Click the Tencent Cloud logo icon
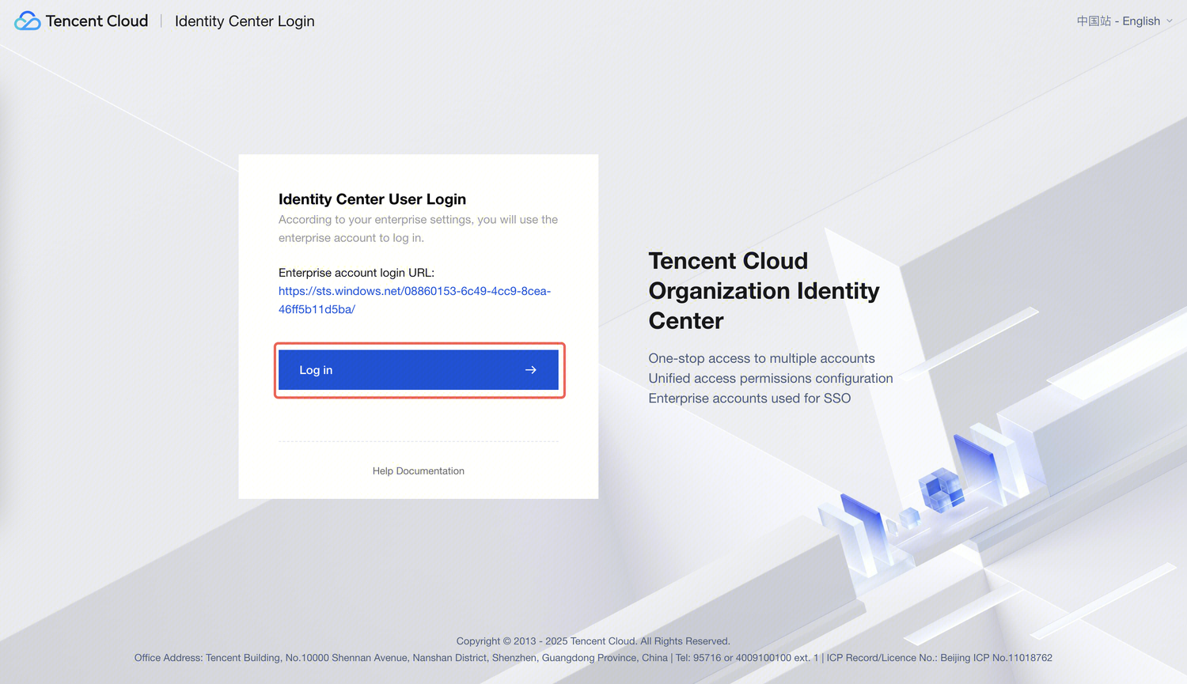 [27, 21]
